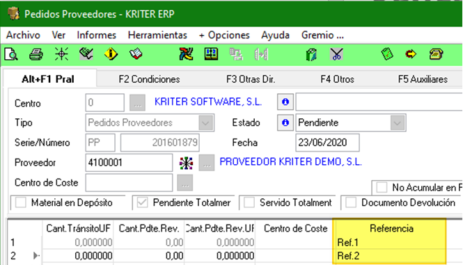The image size is (463, 265).
Task: Click the Cant.Pdte.Rev.UF column header
Action: point(220,228)
